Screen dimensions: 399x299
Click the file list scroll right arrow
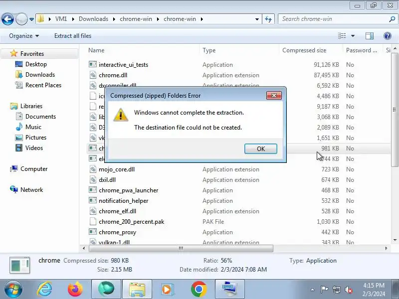pyautogui.click(x=386, y=248)
